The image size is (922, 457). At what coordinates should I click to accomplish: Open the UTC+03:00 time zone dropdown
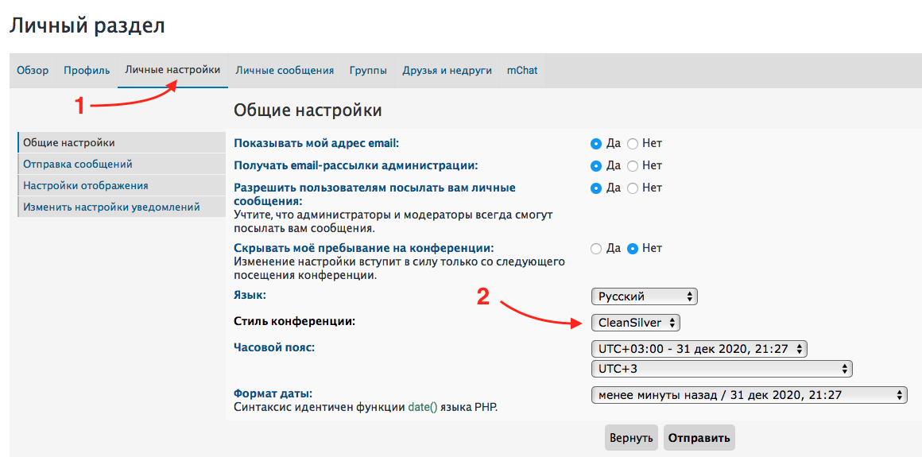(x=699, y=349)
